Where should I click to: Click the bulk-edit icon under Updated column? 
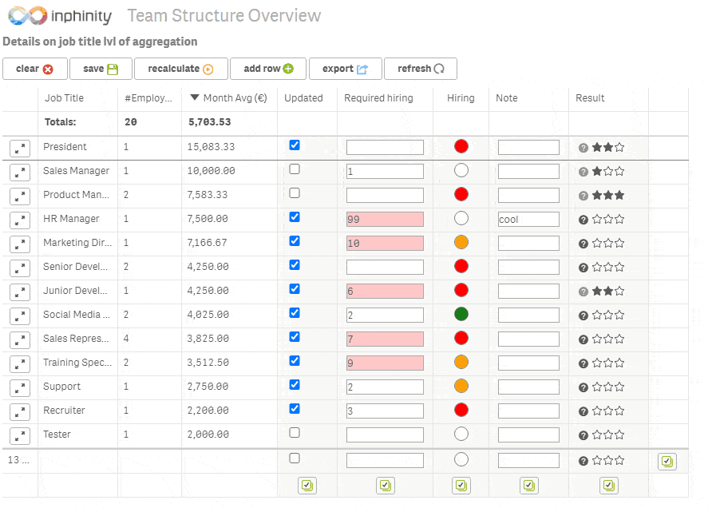pos(307,486)
